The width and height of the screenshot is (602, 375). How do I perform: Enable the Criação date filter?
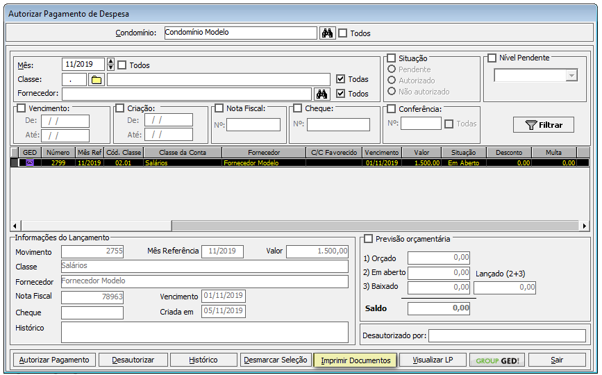[x=120, y=108]
